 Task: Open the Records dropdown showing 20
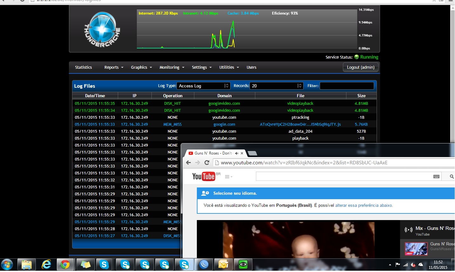point(276,86)
